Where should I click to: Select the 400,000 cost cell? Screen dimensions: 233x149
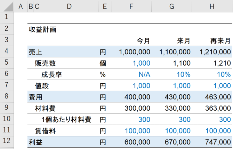click(x=131, y=97)
